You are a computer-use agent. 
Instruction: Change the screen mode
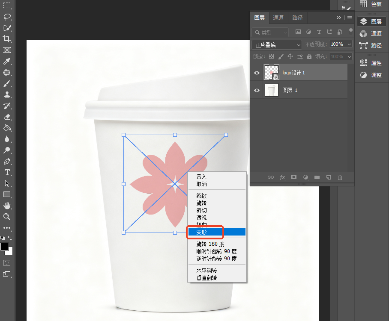point(7,274)
